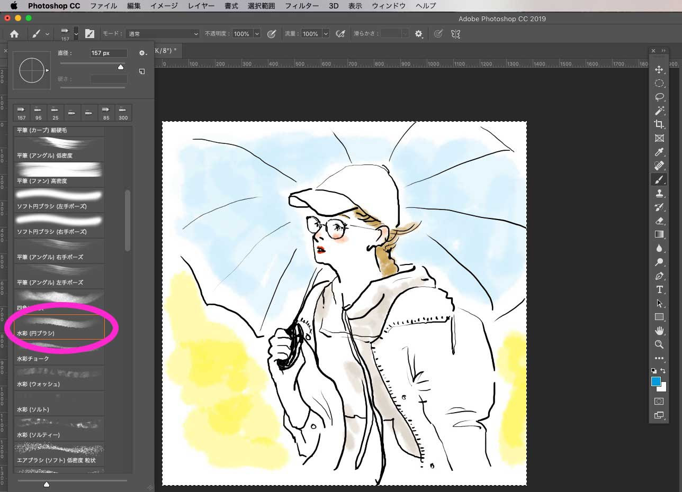Expand the toolbar double-arrow control
The image size is (682, 492).
point(663,51)
